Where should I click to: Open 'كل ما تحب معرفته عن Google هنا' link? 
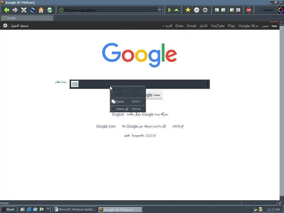click(x=144, y=126)
